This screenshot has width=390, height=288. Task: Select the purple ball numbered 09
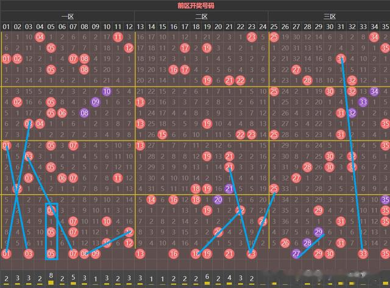[96, 102]
